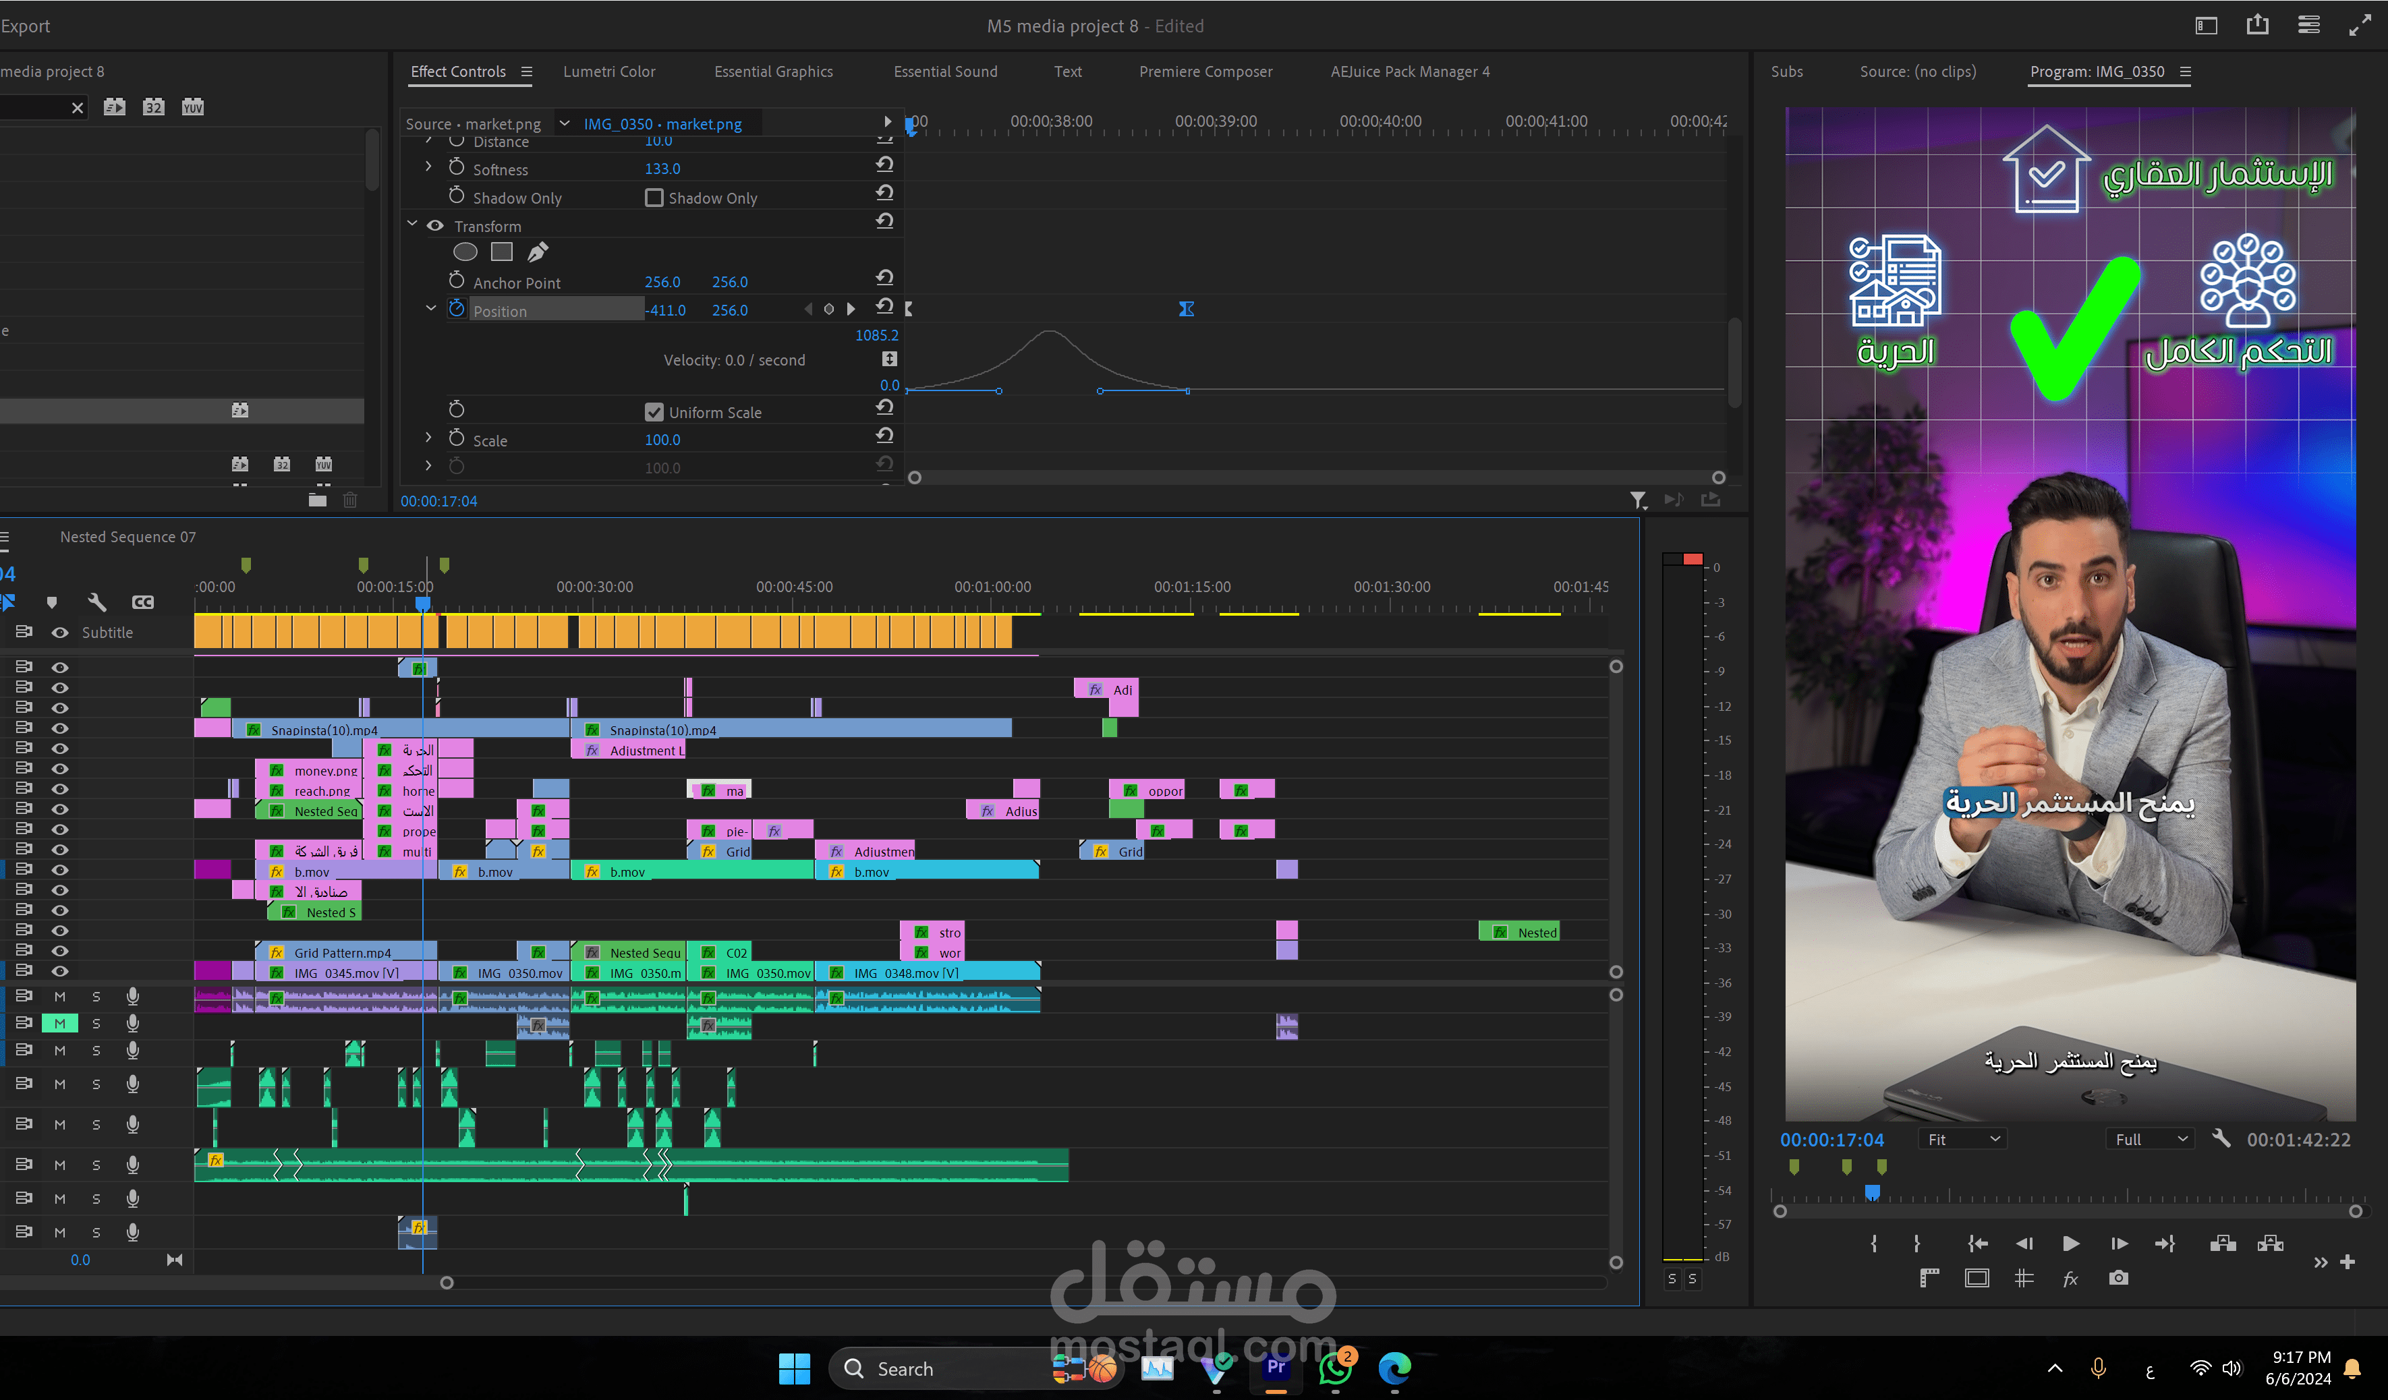2388x1400 pixels.
Task: Click the Play button in Program monitor
Action: [2070, 1244]
